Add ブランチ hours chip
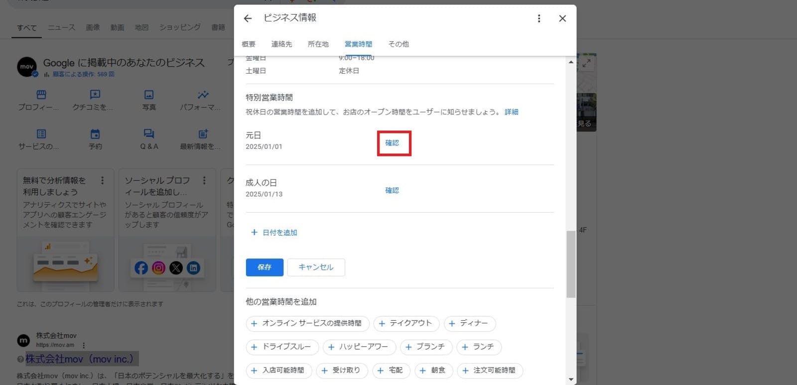 [x=426, y=347]
